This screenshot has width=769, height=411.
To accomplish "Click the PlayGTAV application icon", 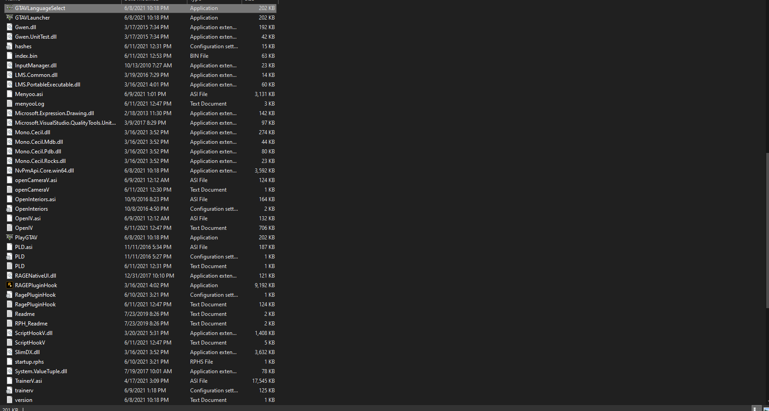I will tap(9, 238).
